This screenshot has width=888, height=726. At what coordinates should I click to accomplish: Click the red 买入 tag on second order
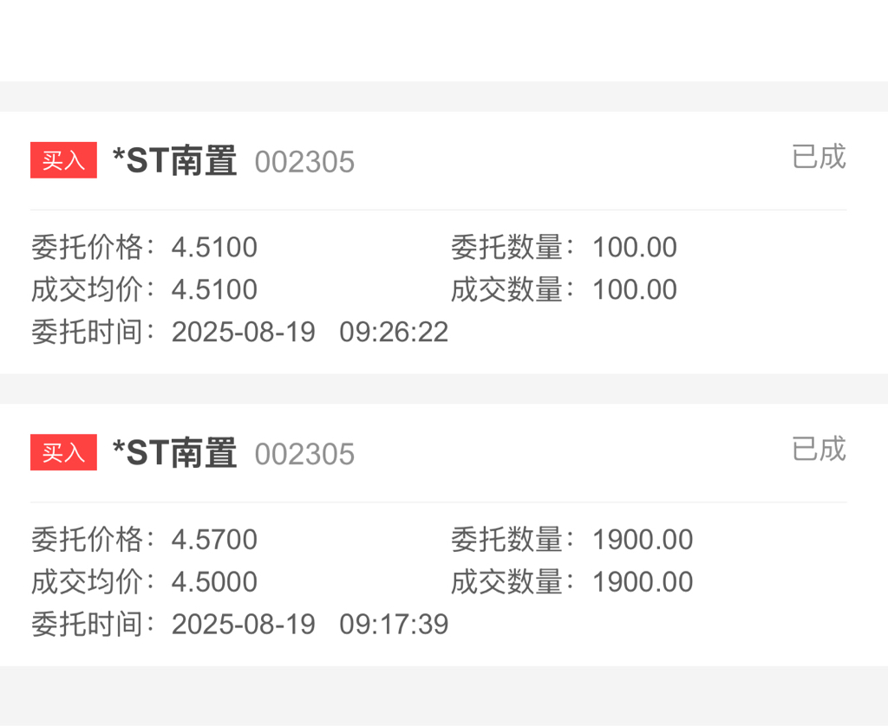point(63,453)
